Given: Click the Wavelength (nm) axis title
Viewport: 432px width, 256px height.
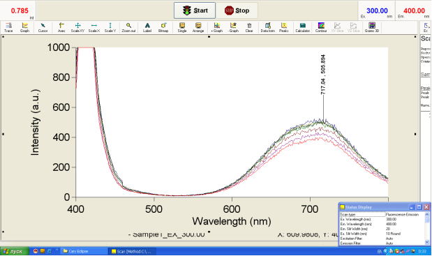Looking at the screenshot, I should click(232, 221).
